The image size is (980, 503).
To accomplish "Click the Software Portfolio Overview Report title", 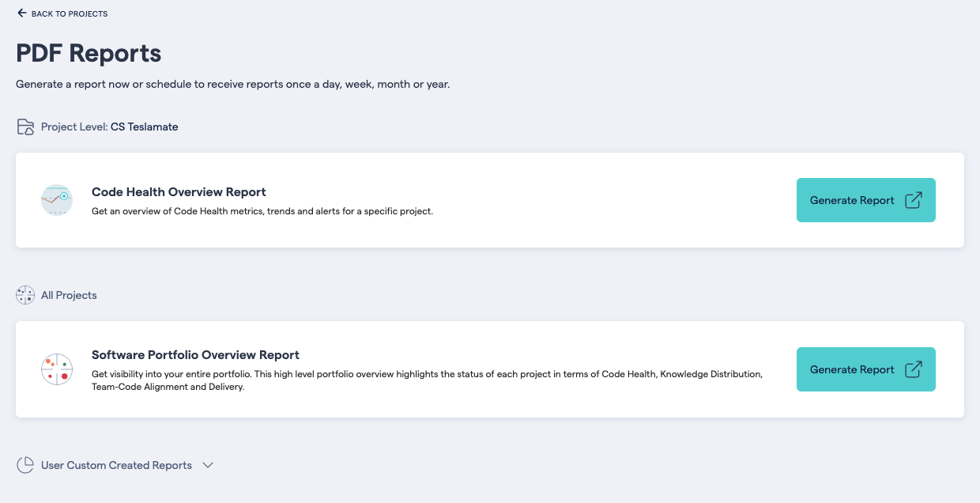I will coord(194,354).
